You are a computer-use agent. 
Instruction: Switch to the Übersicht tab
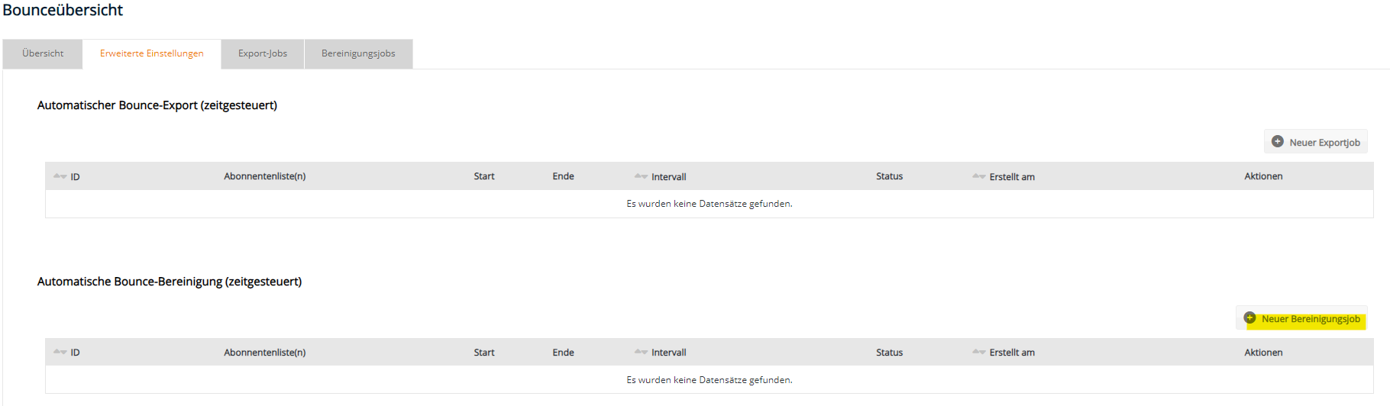point(43,53)
